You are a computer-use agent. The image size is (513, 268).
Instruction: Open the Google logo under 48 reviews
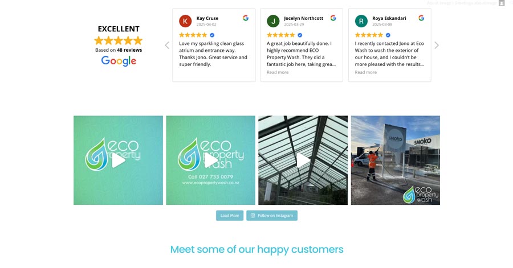[119, 61]
